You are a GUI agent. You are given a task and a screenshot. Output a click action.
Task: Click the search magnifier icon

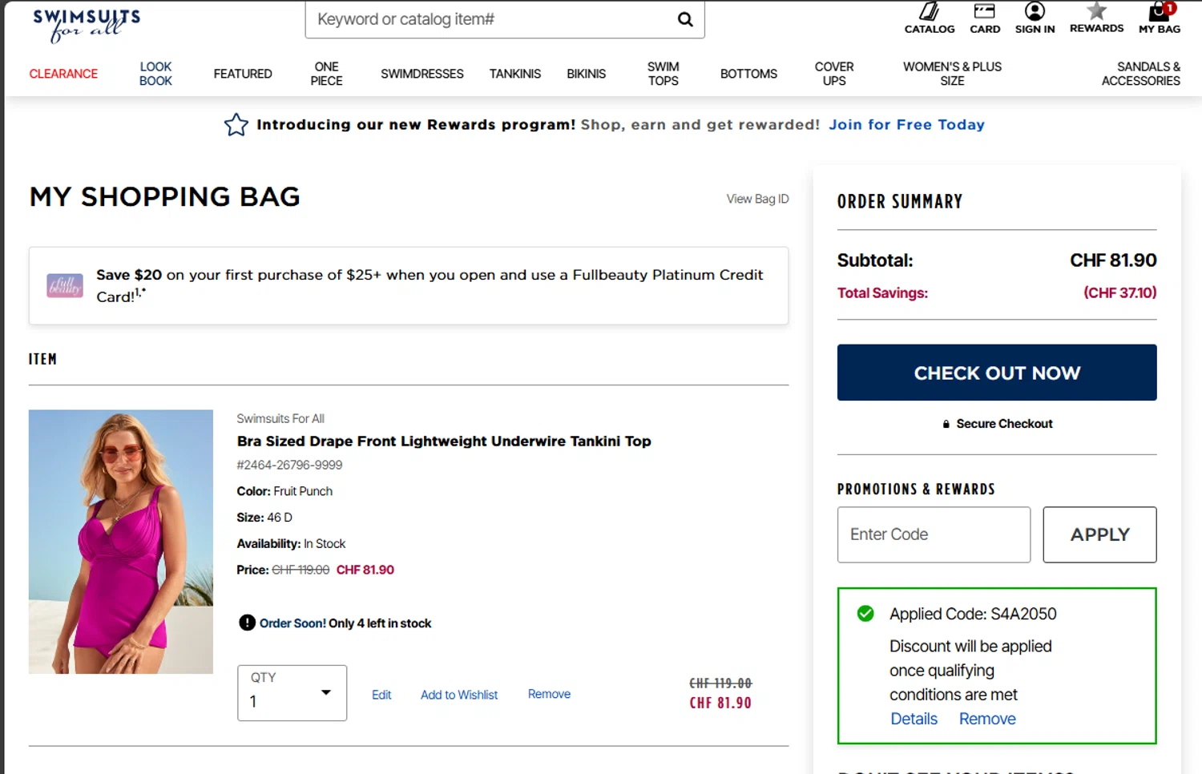pyautogui.click(x=685, y=19)
